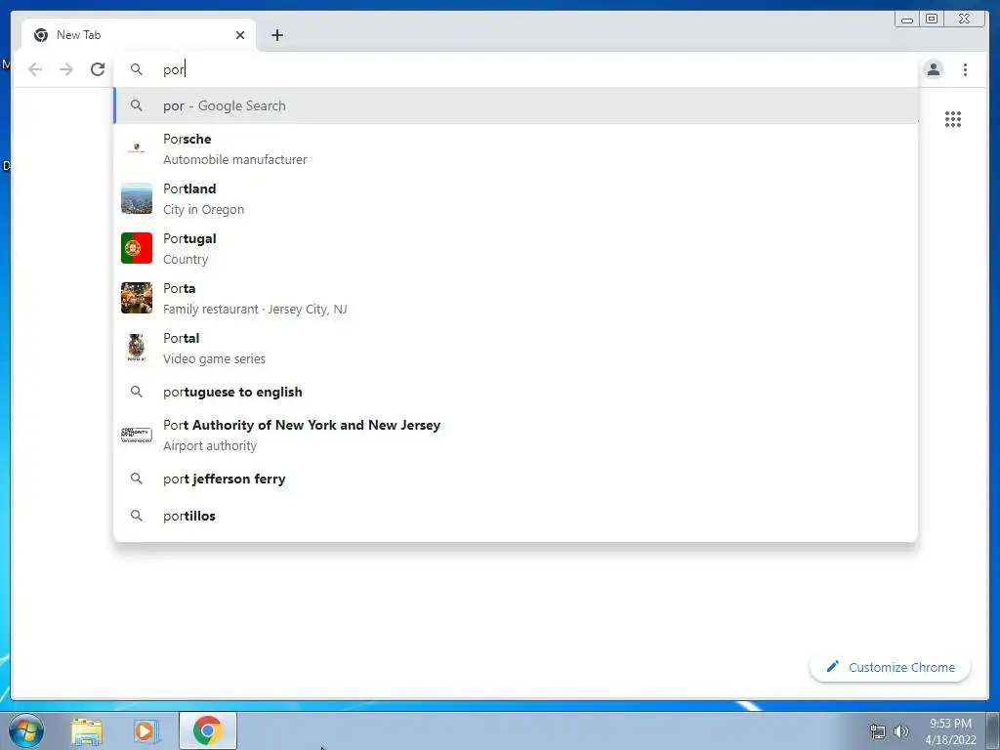
Task: Open Windows Media Player from taskbar
Action: [x=146, y=730]
